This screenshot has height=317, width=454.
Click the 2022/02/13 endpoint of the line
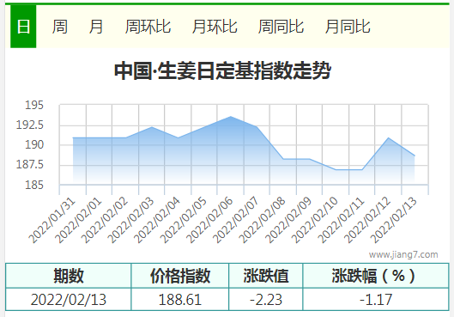[415, 155]
